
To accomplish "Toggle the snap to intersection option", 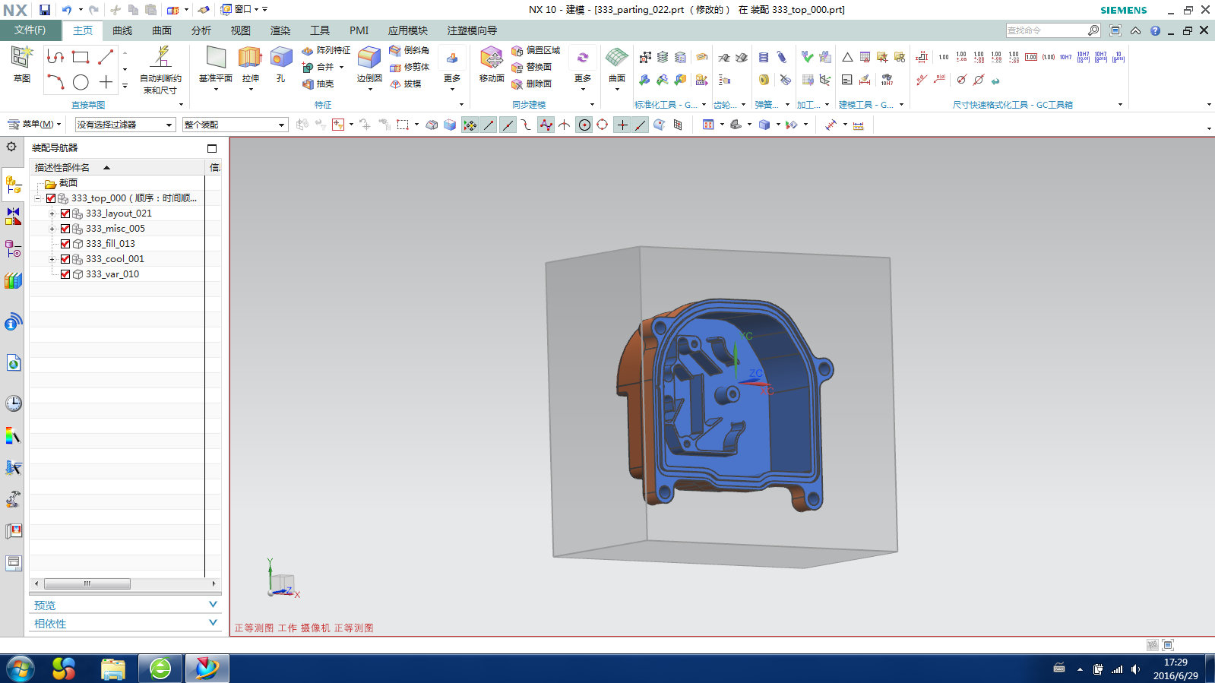I will pyautogui.click(x=565, y=125).
